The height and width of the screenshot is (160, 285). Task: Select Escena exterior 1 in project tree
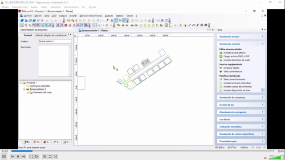(x=38, y=89)
